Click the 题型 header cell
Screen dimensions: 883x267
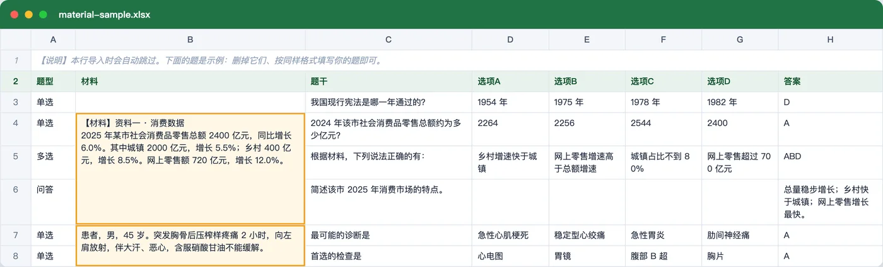coord(54,81)
